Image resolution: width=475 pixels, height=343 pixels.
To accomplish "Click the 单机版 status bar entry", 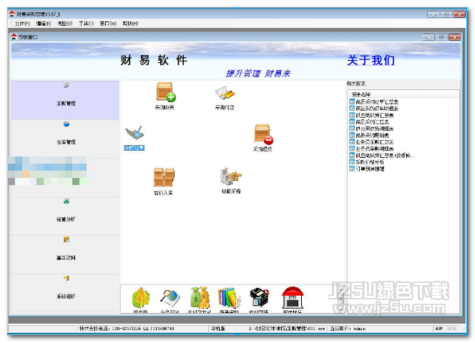I will click(x=218, y=329).
